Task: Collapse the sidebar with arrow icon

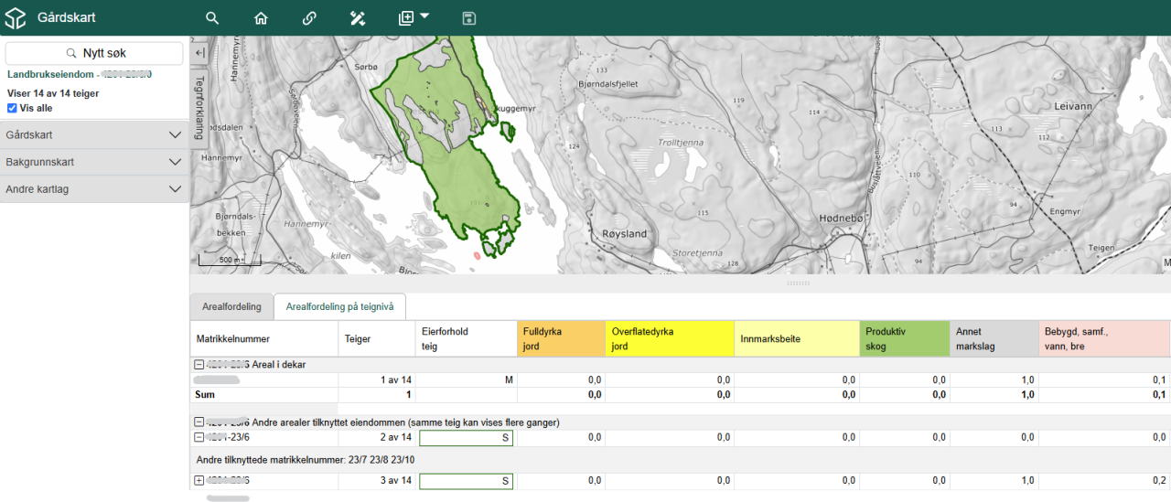Action: point(199,53)
